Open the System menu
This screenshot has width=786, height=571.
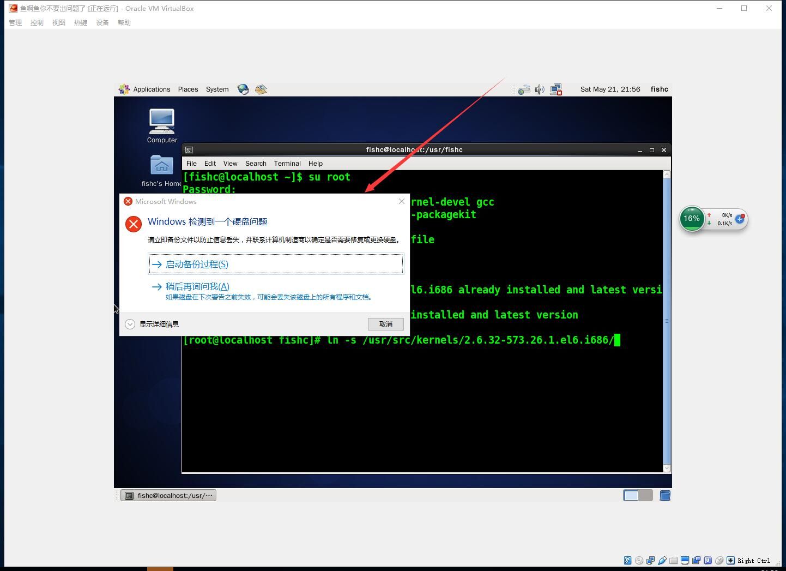(x=217, y=89)
